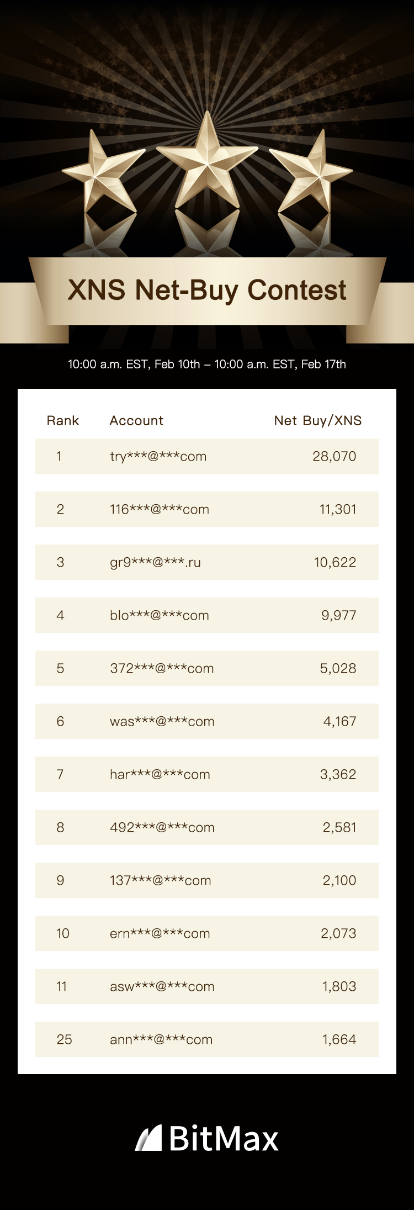414x1210 pixels.
Task: Click net buy value 9,977
Action: click(338, 616)
